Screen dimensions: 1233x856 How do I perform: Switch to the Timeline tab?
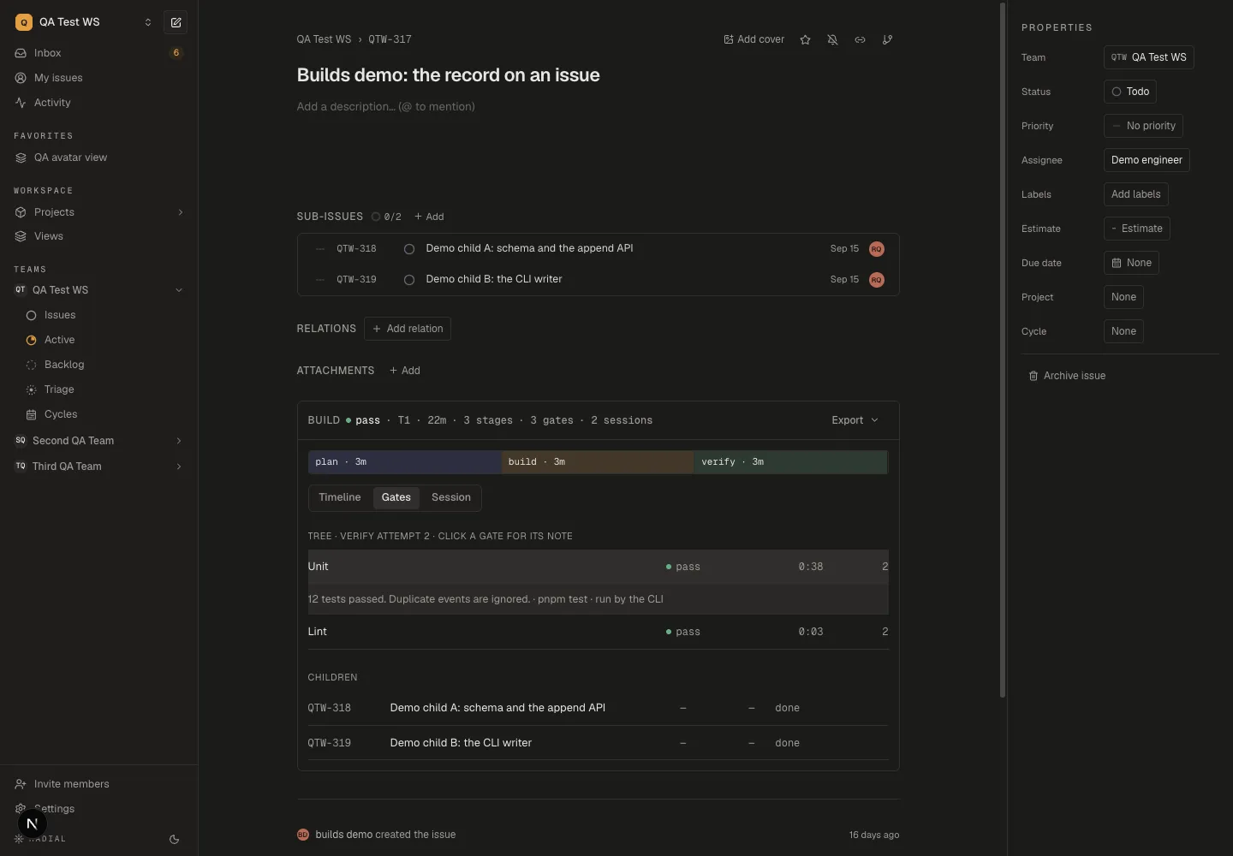[340, 497]
